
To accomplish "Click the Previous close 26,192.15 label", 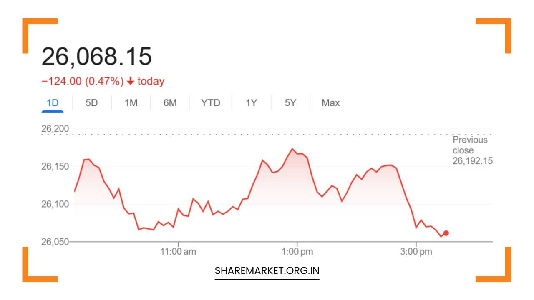I will coord(472,150).
